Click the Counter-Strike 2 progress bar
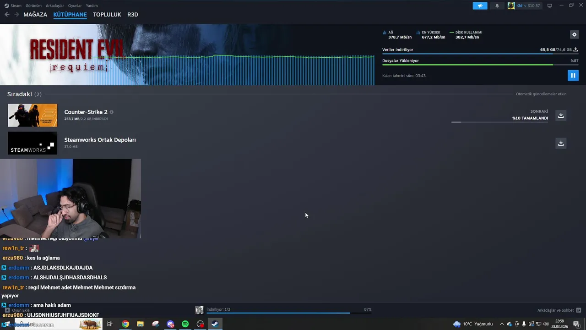The width and height of the screenshot is (586, 330). [499, 122]
